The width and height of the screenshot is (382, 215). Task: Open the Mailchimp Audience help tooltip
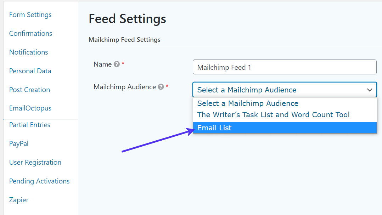(161, 87)
